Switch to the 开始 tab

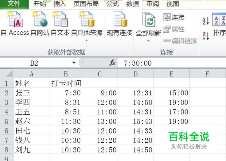pos(40,4)
